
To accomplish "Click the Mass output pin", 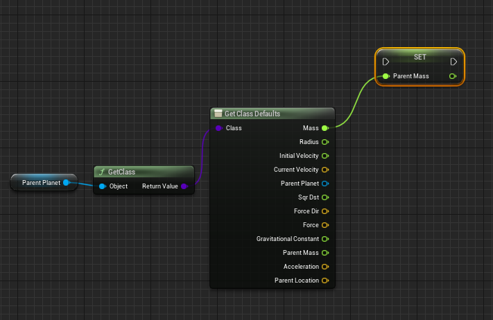I will [x=325, y=128].
